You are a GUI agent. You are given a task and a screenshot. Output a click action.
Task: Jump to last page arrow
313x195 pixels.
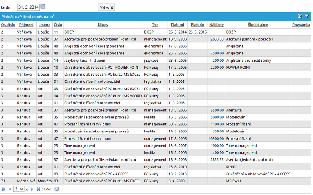point(38,189)
